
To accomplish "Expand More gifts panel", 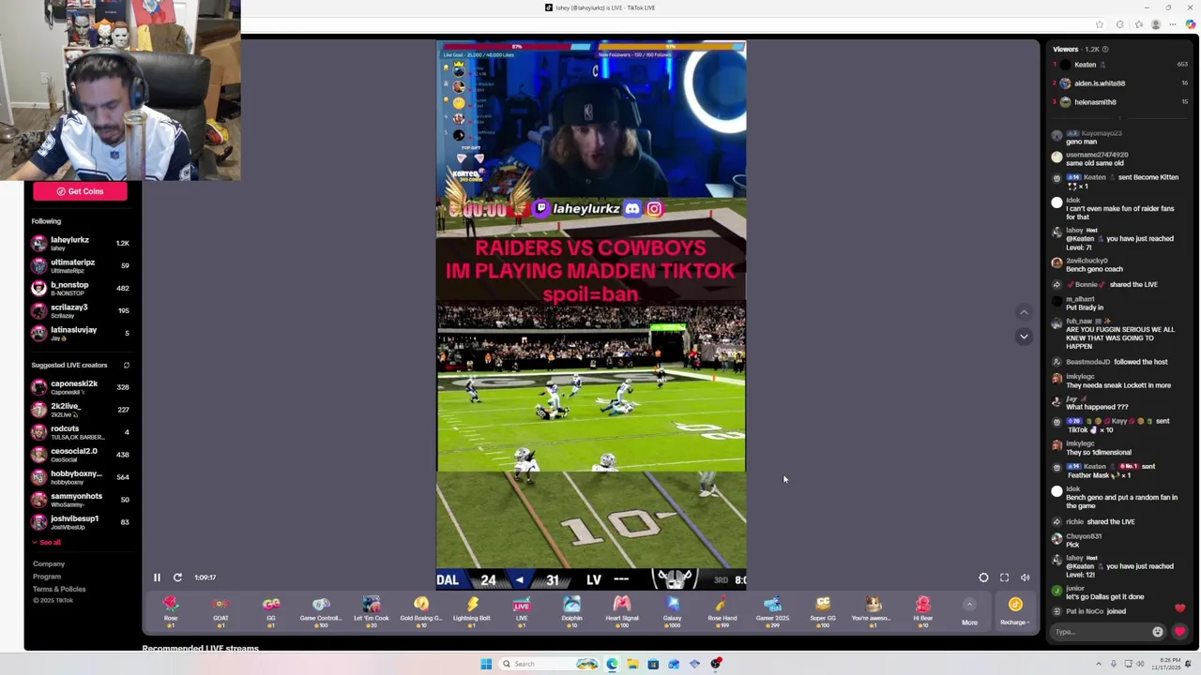I will tap(969, 611).
